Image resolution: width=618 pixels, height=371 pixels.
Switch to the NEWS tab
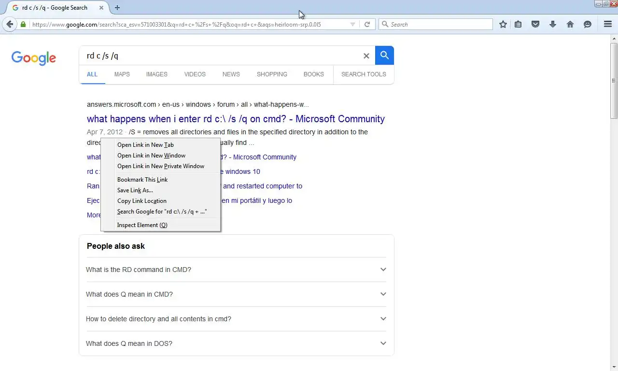[231, 74]
